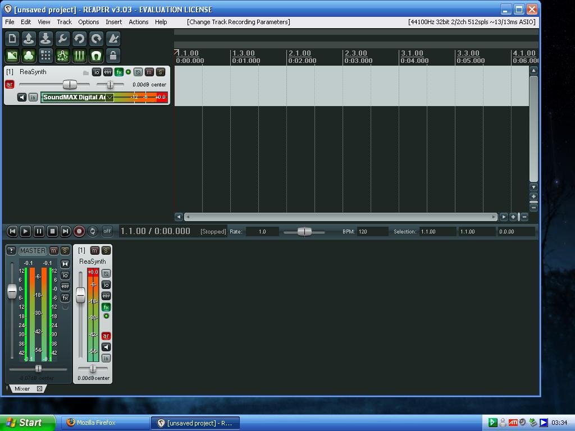The width and height of the screenshot is (575, 431).
Task: Stop playback in the transport bar
Action: [52, 231]
